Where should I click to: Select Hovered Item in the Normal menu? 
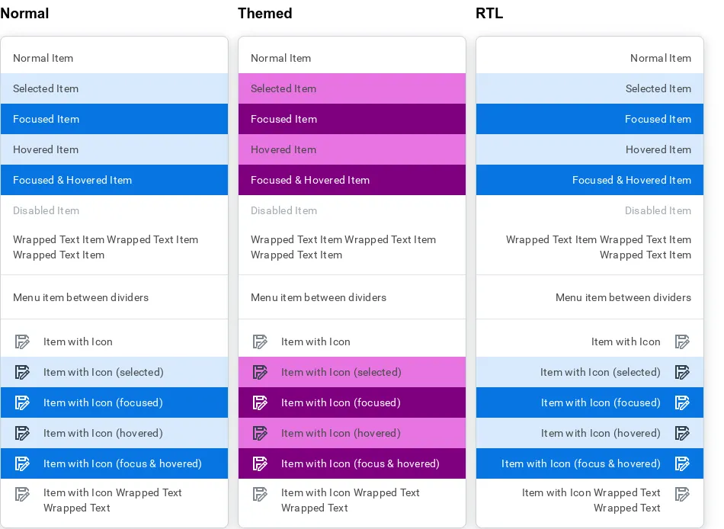[114, 149]
